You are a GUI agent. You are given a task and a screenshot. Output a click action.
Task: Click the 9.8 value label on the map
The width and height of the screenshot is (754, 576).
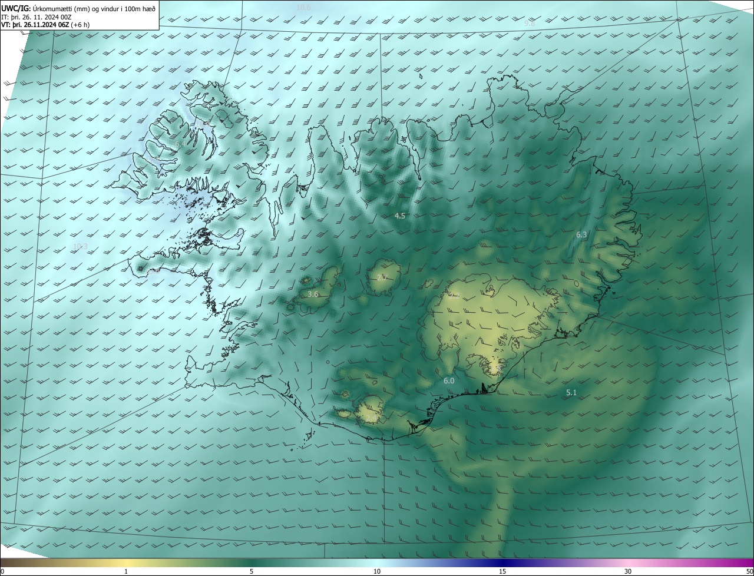530,23
